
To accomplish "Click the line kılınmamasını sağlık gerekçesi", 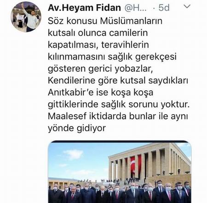I will 112,57.
